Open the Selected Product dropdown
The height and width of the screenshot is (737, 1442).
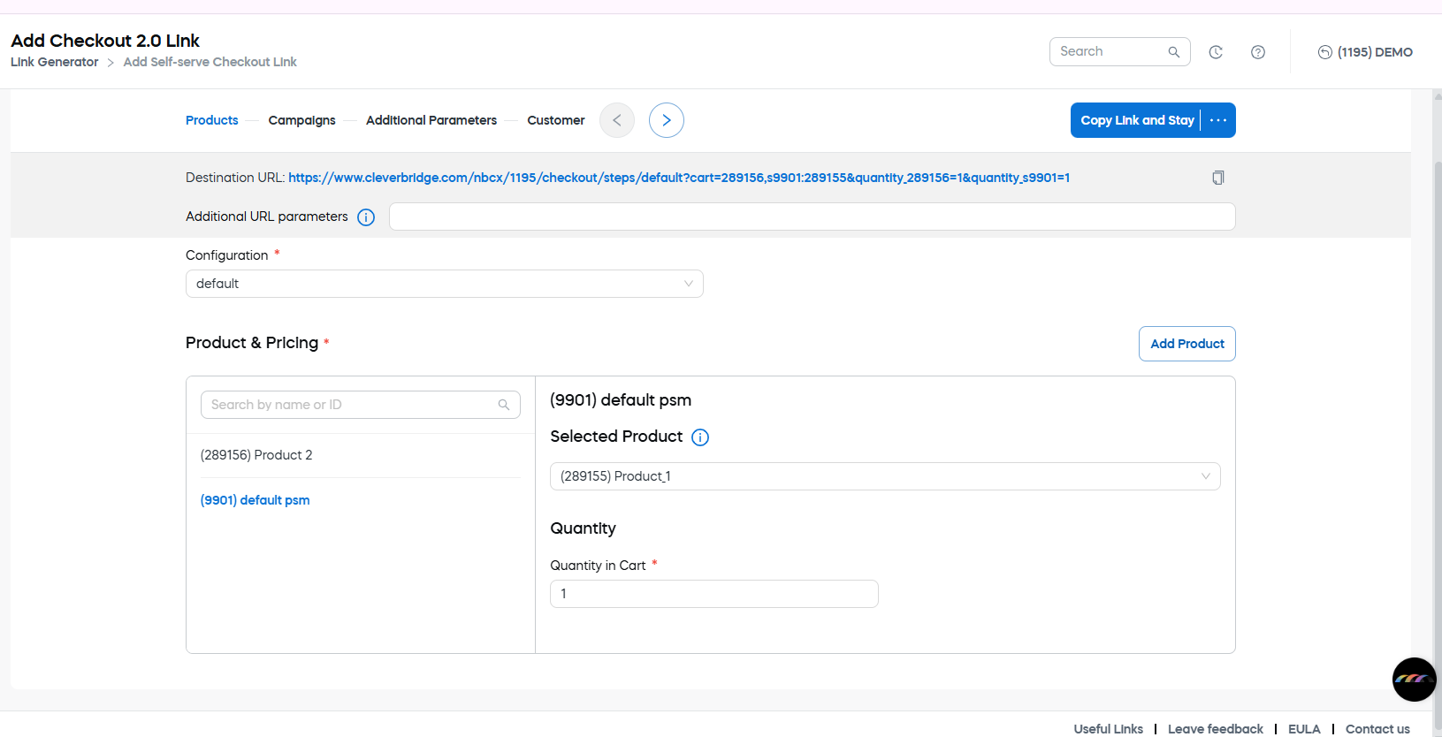(884, 476)
